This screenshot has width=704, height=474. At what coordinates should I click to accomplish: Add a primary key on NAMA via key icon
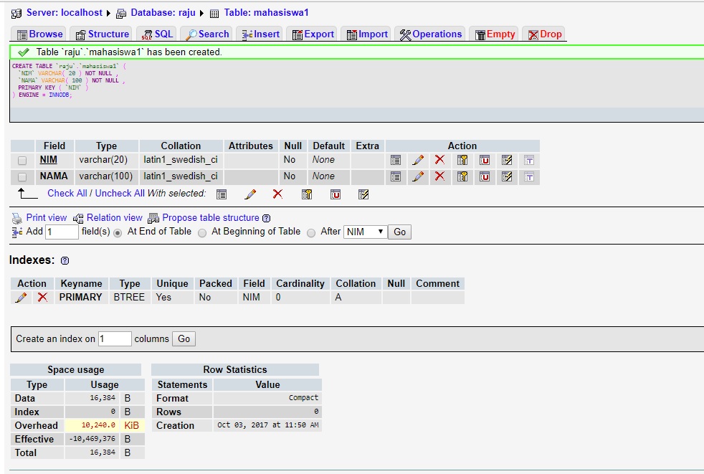click(x=462, y=176)
